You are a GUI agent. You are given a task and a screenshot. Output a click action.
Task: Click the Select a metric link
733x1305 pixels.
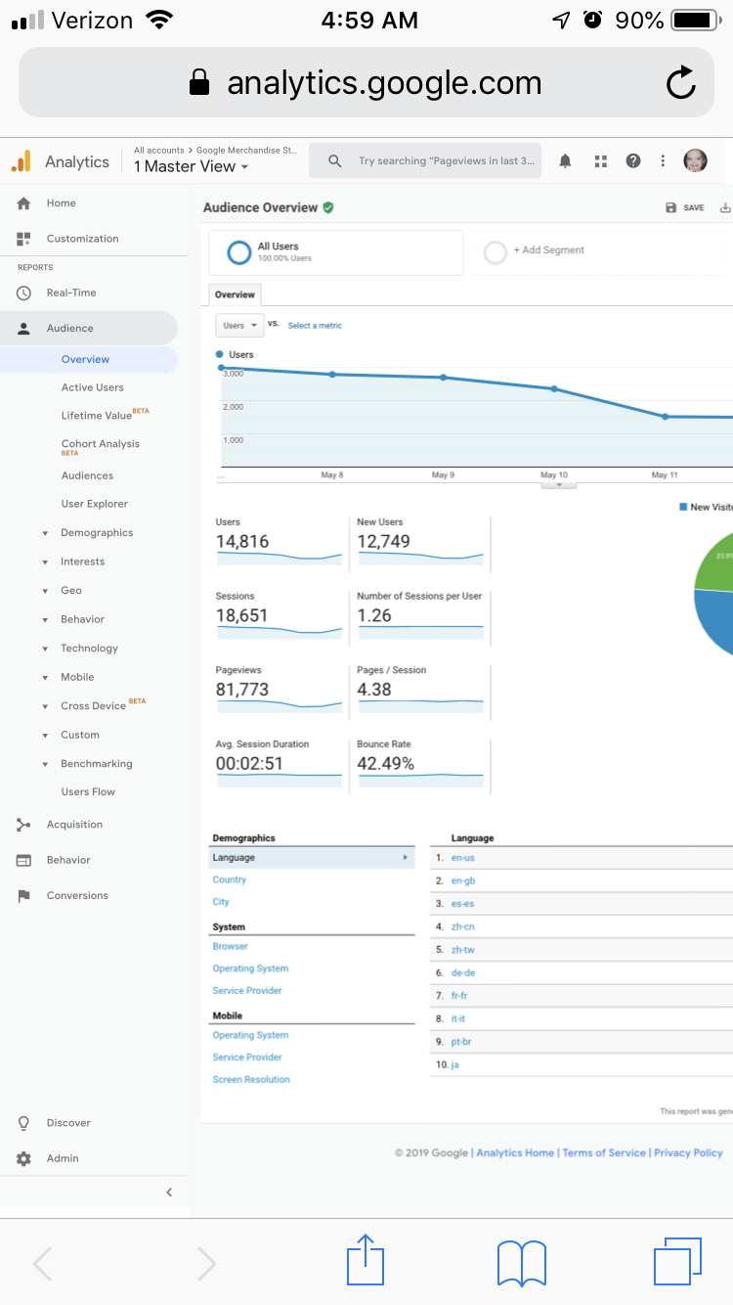pos(315,326)
